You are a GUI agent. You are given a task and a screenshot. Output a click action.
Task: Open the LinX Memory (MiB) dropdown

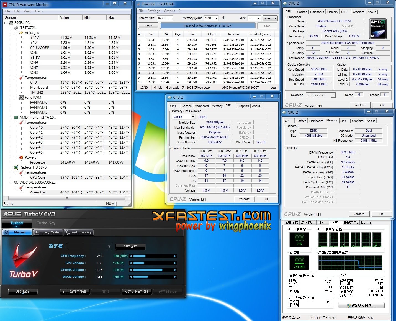click(216, 18)
